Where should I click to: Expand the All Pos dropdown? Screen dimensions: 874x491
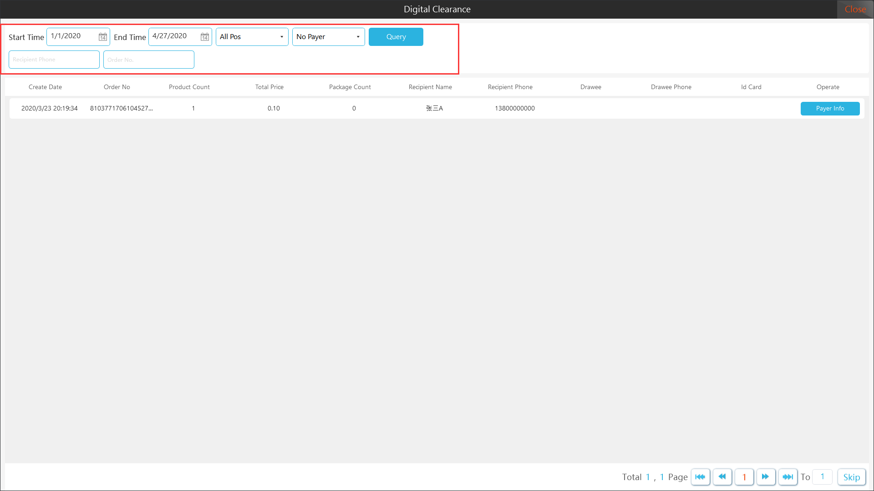coord(252,37)
